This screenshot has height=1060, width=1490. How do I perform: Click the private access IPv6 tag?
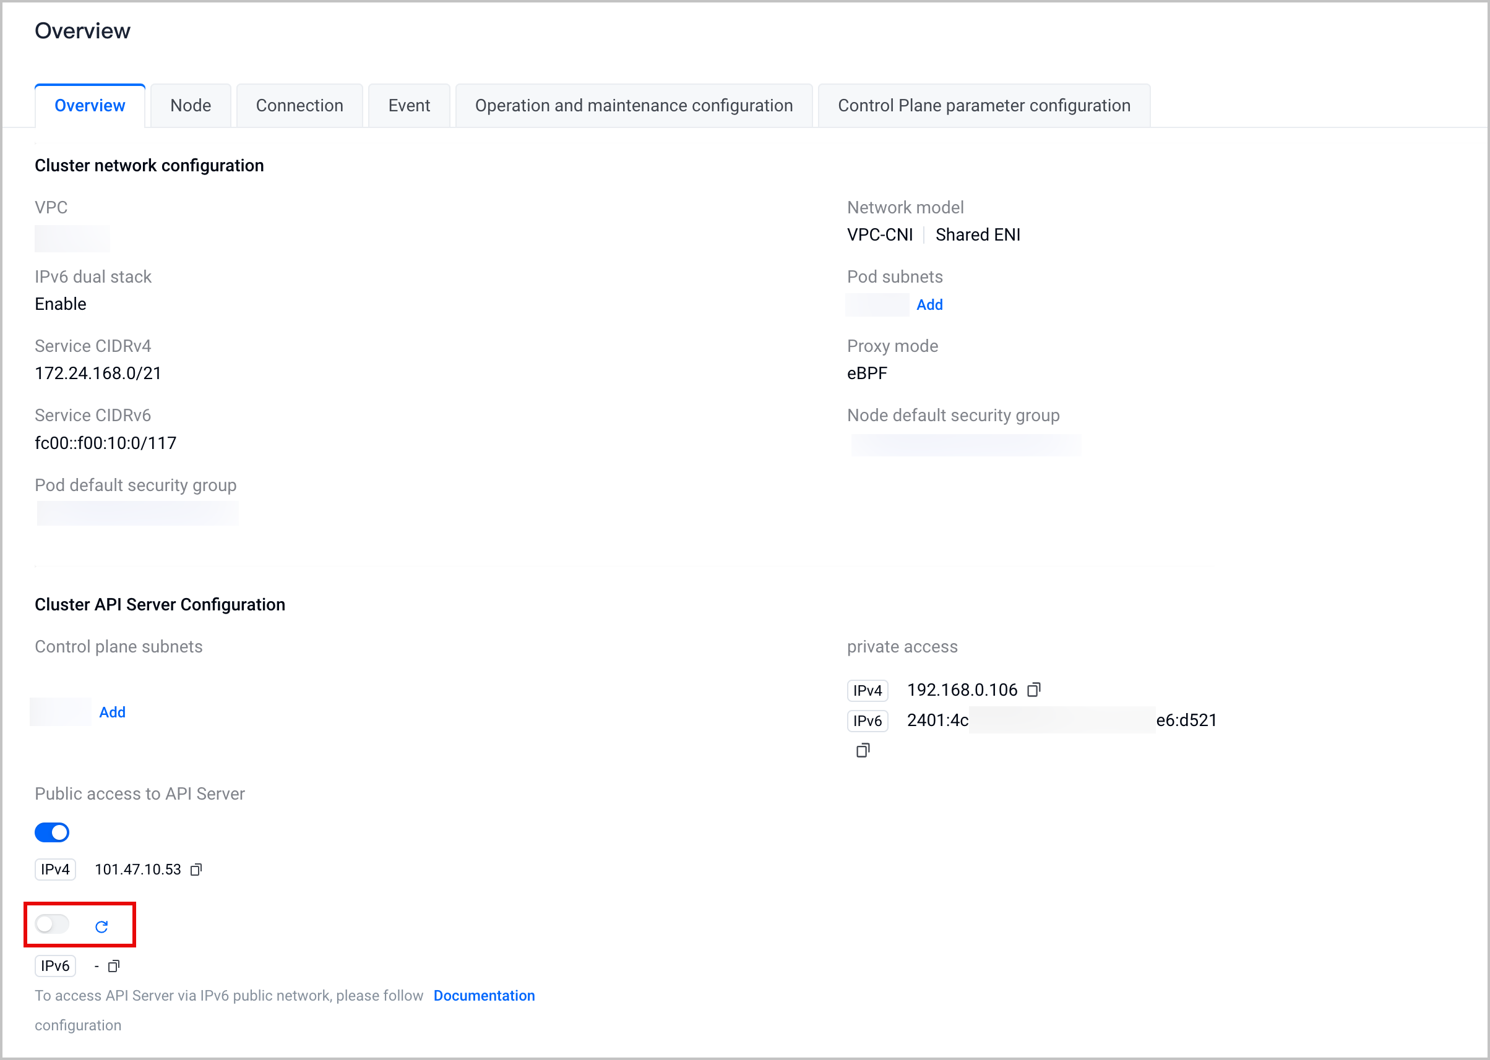(x=867, y=720)
